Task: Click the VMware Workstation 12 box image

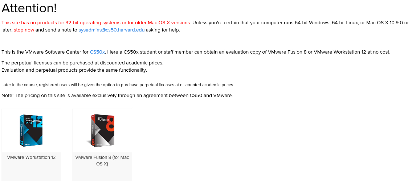Action: (31, 130)
